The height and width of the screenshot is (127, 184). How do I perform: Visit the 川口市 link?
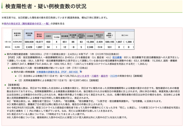[x=113, y=76]
